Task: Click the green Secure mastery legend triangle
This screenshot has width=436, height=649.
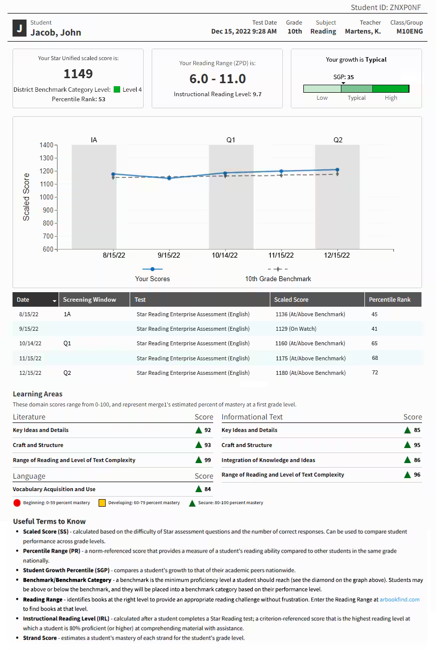Action: (192, 503)
